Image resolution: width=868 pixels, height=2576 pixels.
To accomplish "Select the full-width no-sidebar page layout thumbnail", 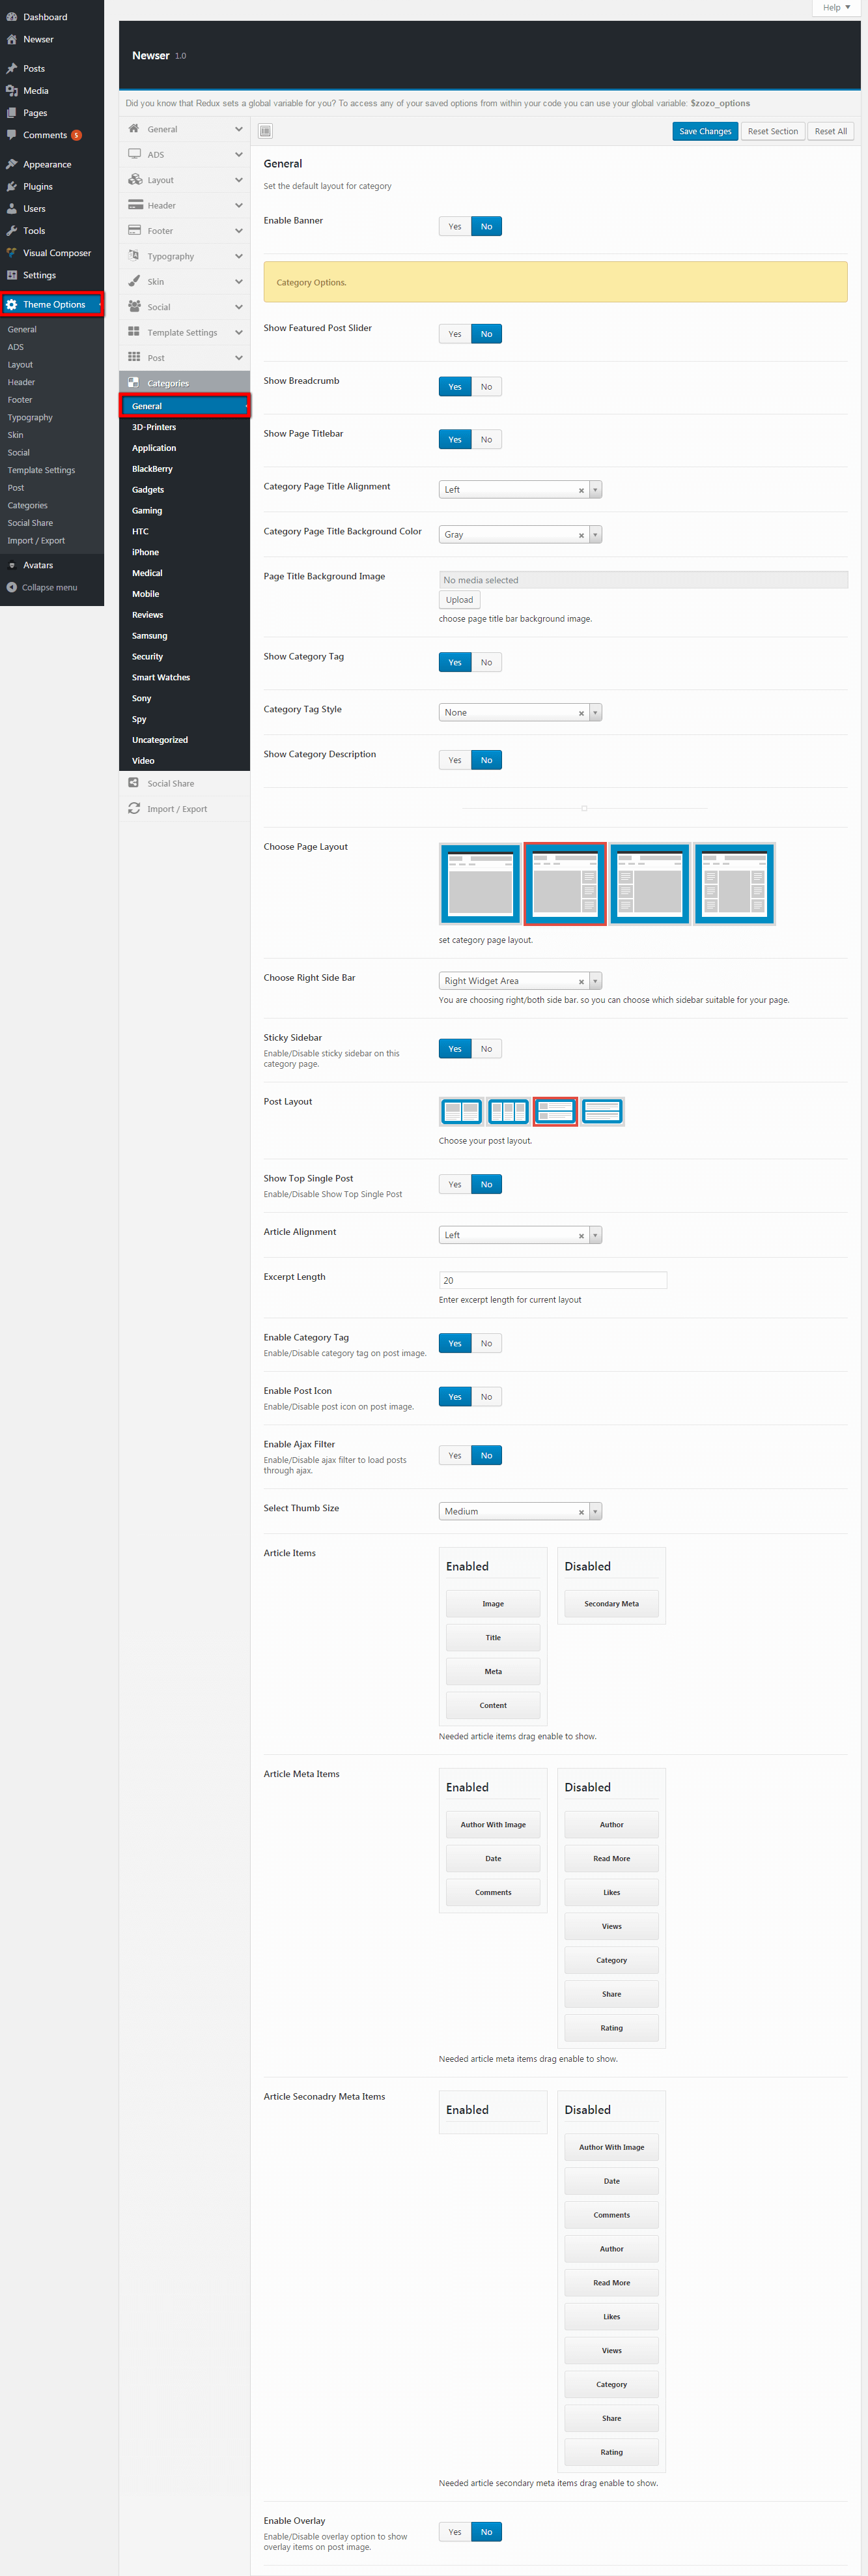I will point(479,883).
